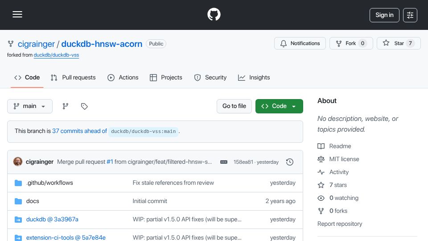Expand the green Code dropdown
428x241 pixels.
pyautogui.click(x=279, y=106)
